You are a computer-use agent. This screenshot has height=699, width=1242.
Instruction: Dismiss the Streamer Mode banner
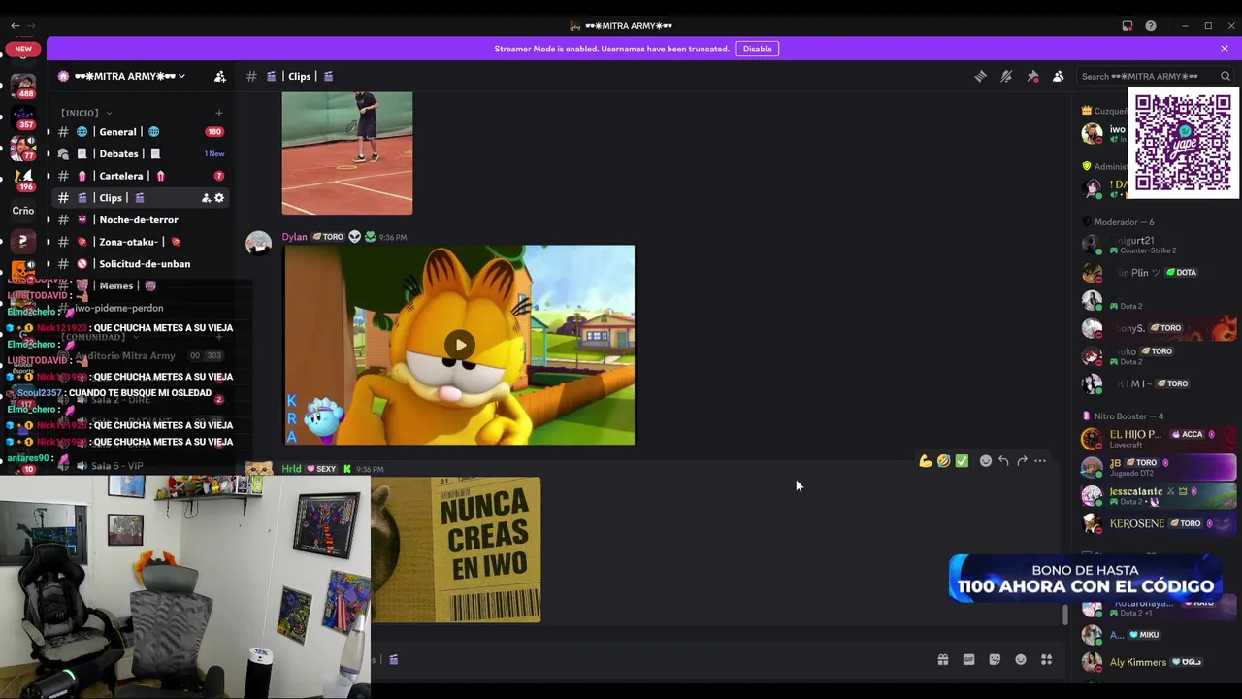pos(1225,49)
